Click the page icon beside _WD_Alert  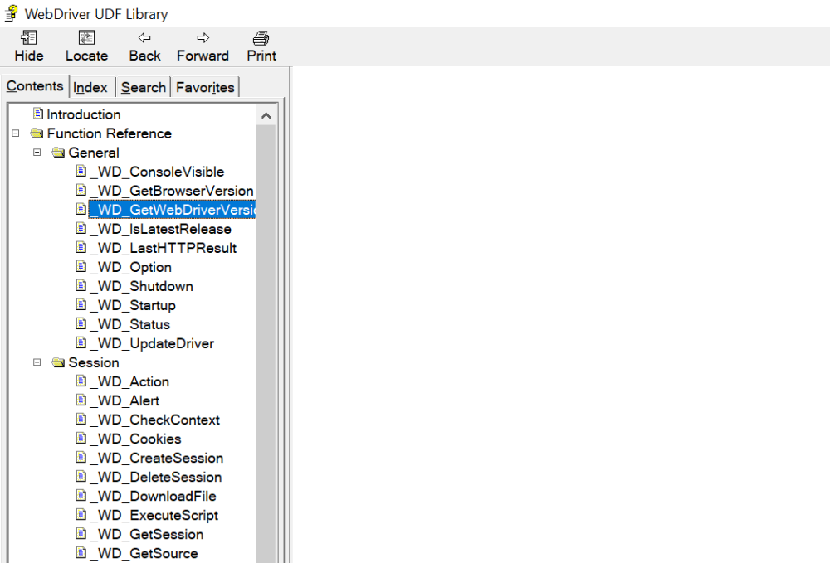(81, 400)
